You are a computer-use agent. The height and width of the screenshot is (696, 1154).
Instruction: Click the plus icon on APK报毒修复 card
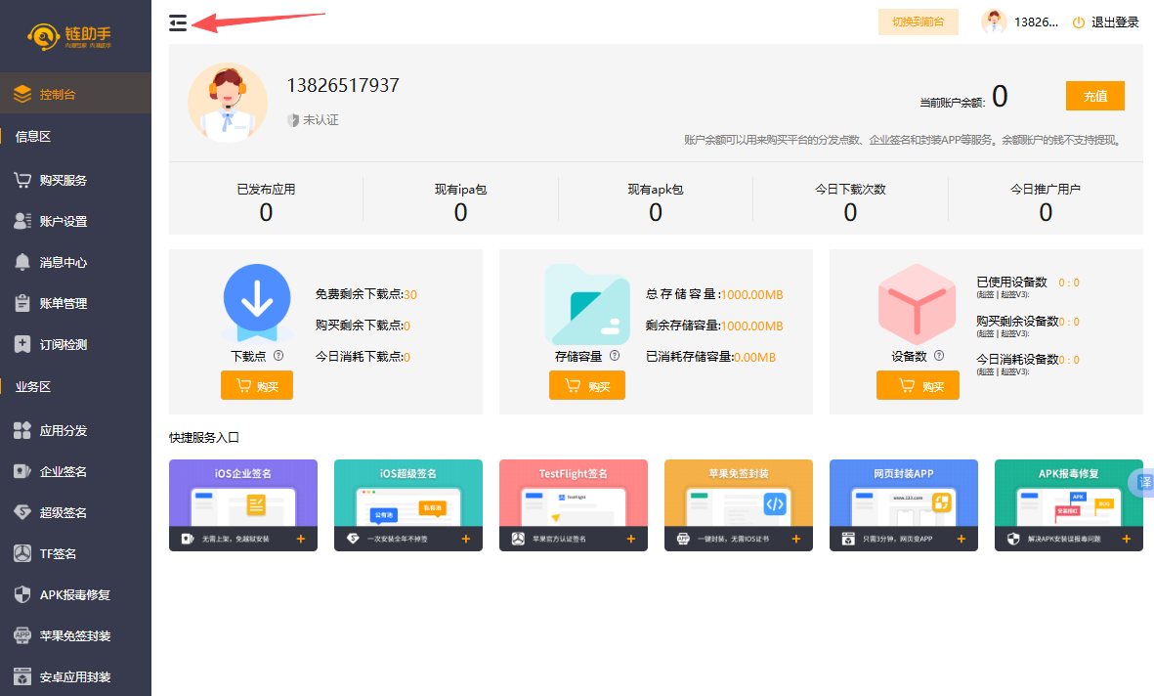[x=1127, y=539]
